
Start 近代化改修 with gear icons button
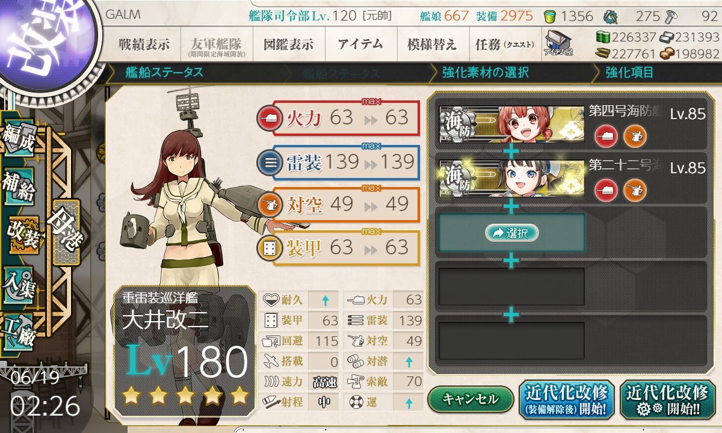pyautogui.click(x=667, y=400)
